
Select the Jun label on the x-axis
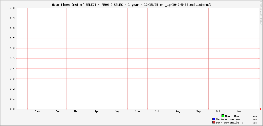137,111
